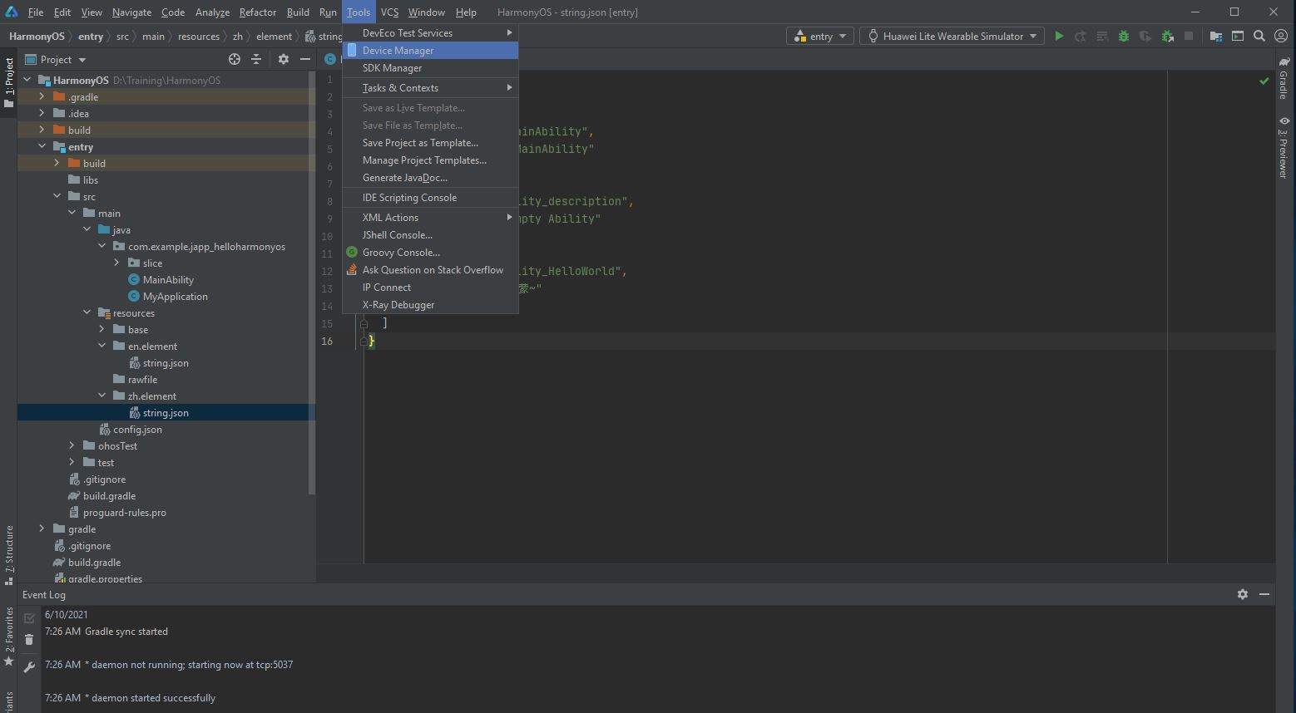Image resolution: width=1296 pixels, height=713 pixels.
Task: Toggle the Structure tool window
Action: [x=9, y=554]
